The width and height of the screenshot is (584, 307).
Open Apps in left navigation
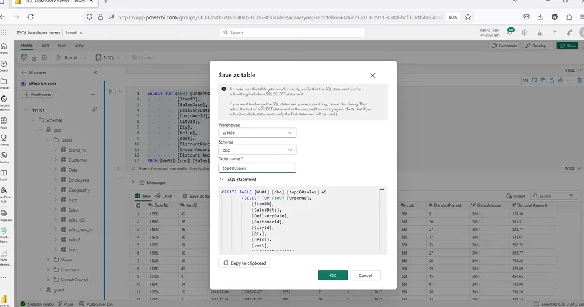pyautogui.click(x=4, y=122)
